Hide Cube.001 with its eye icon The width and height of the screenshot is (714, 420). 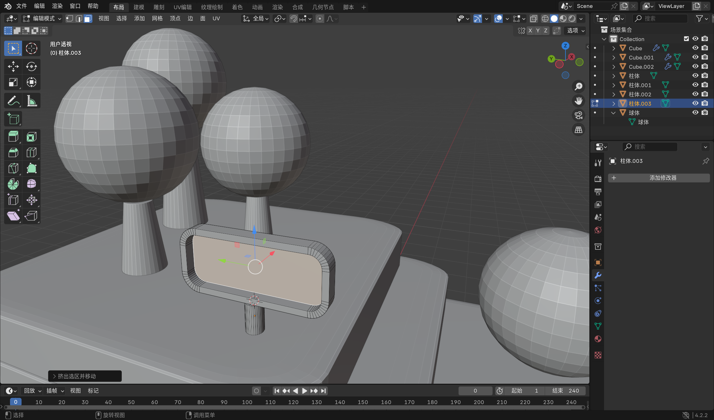(695, 57)
